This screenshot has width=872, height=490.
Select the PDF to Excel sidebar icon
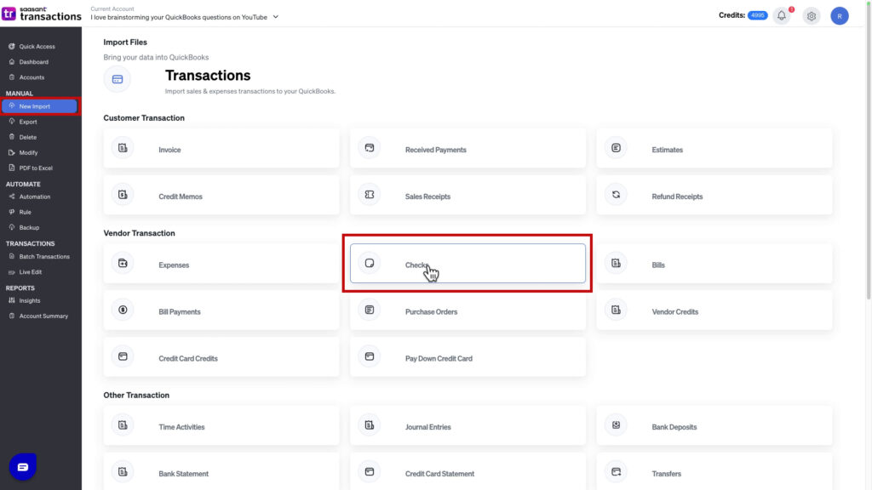[11, 168]
